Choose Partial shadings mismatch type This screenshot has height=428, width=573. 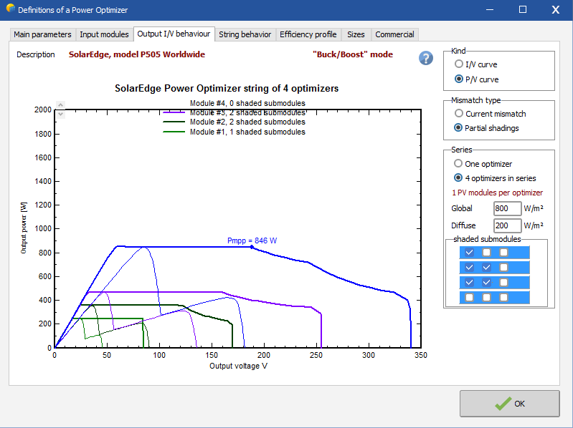click(486, 127)
